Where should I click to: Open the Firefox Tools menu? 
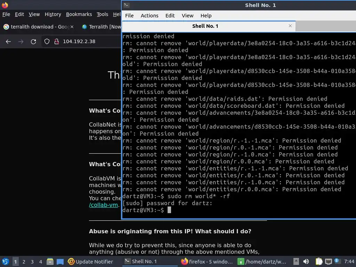click(x=102, y=14)
